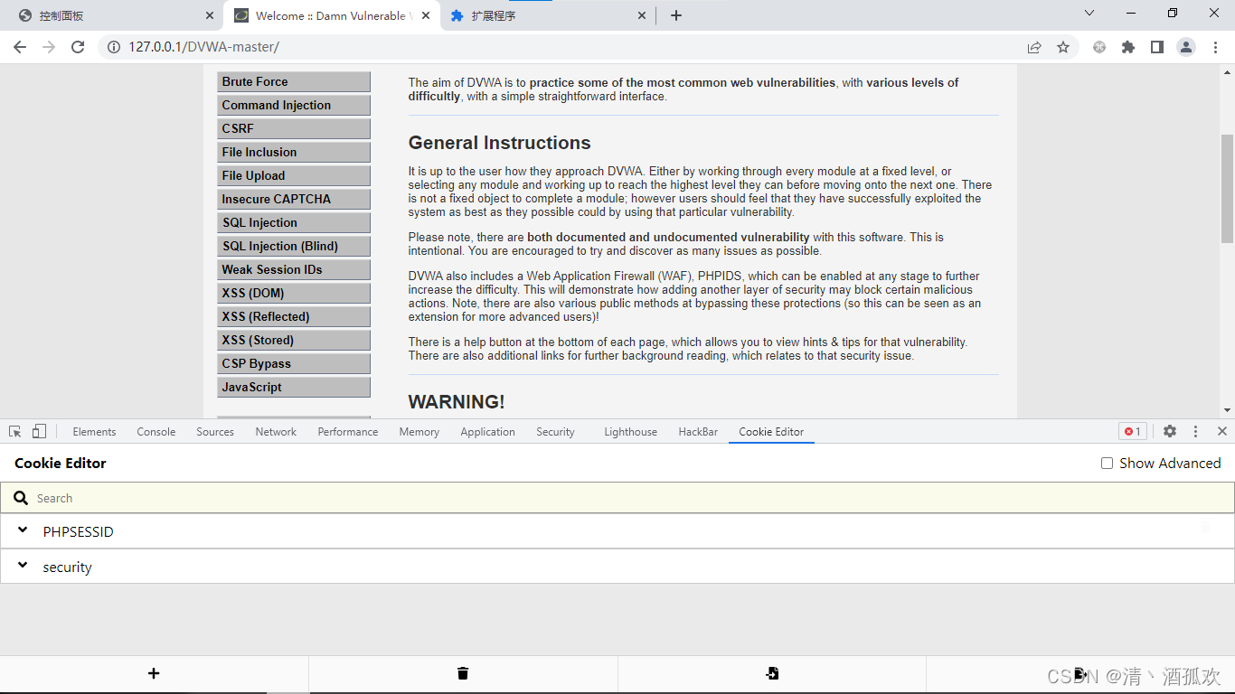Click the browser forward arrow
Image resolution: width=1235 pixels, height=694 pixels.
49,47
